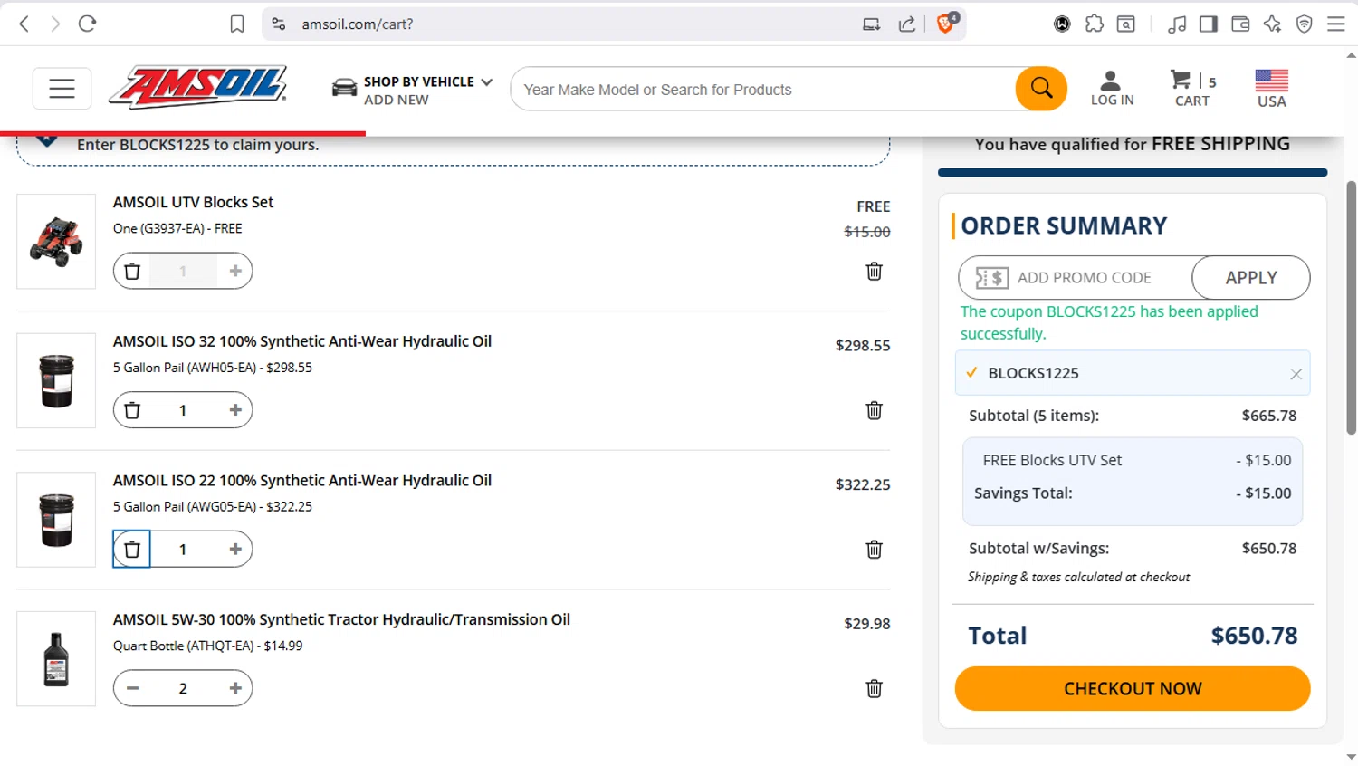Screen dimensions: 1358x766
Task: Remove UTV Blocks Set using stepper trash icon
Action: pos(132,271)
